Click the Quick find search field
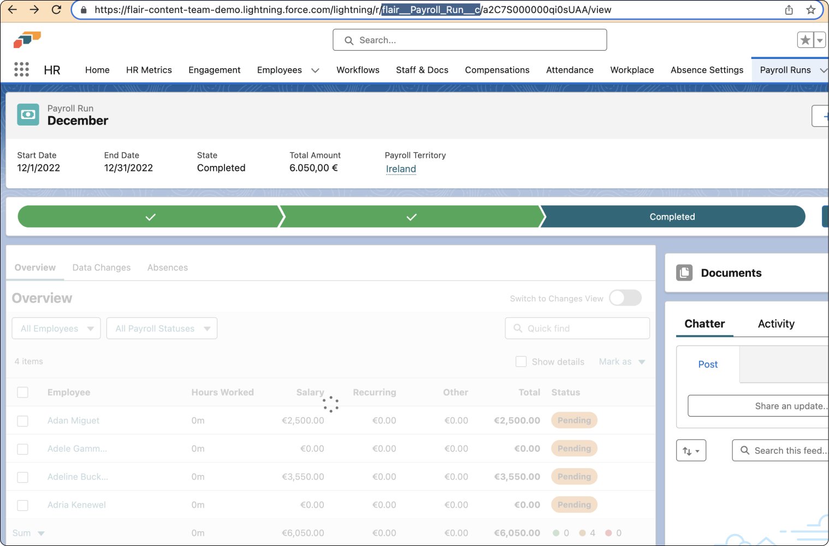829x546 pixels. click(x=577, y=328)
